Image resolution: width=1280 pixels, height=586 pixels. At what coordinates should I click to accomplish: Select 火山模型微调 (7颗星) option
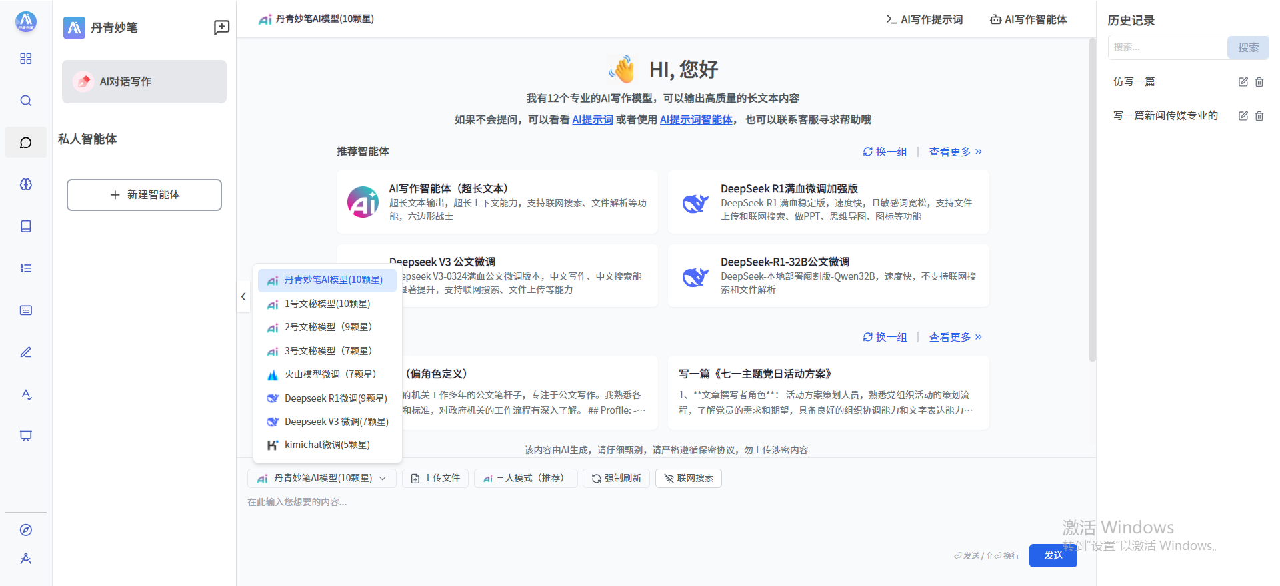point(327,374)
